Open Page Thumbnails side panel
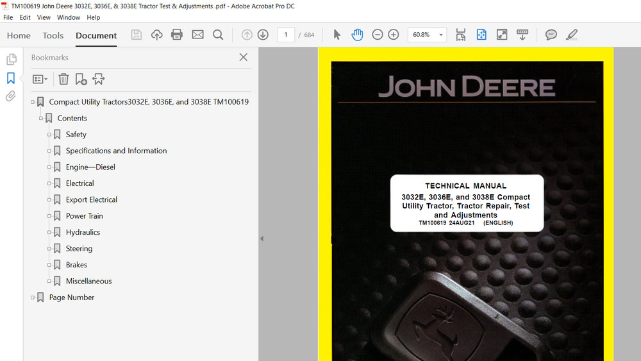Viewport: 641px width, 361px height. [x=12, y=59]
